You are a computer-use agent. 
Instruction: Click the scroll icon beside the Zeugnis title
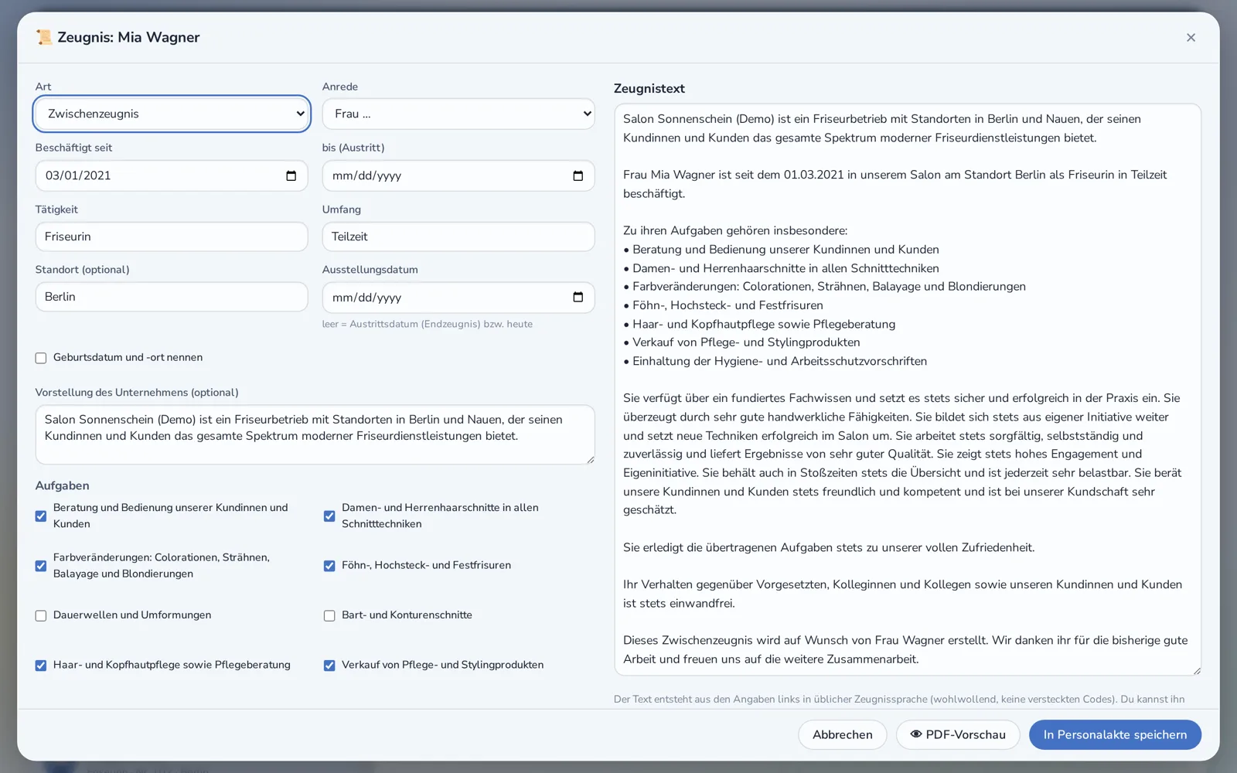(44, 37)
